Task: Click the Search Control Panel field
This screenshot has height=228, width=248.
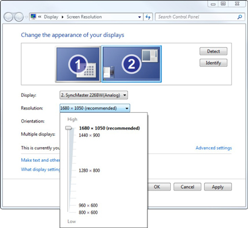Action: (196, 17)
